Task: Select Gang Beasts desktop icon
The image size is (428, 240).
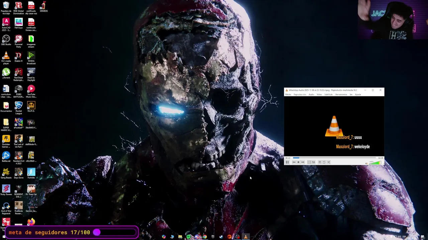Action: click(6, 174)
